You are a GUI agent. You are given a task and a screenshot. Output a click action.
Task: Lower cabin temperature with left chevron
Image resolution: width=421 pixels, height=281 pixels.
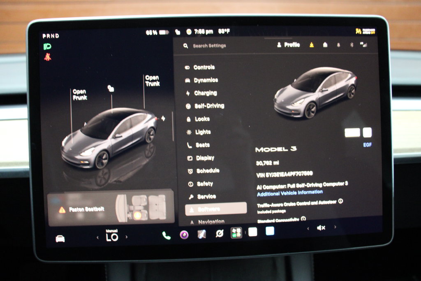click(97, 237)
